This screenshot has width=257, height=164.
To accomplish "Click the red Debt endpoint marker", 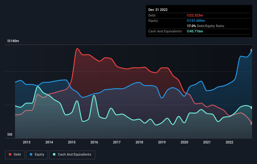I will click(252, 123).
